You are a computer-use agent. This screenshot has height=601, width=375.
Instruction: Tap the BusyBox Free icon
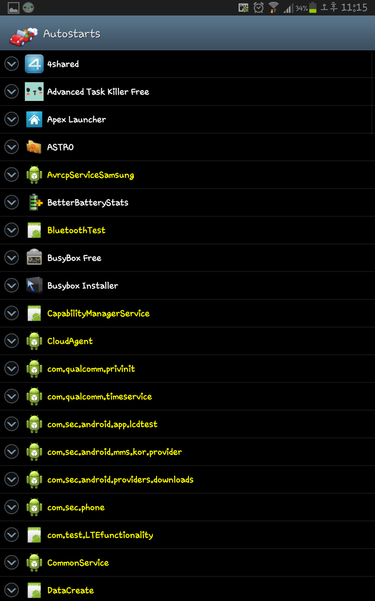tap(34, 258)
